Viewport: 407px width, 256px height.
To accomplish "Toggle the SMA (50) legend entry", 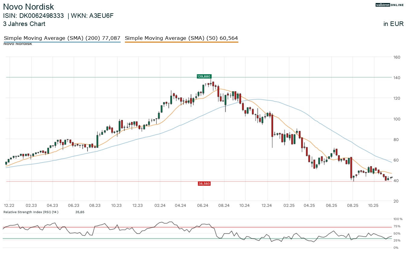I will click(x=181, y=38).
